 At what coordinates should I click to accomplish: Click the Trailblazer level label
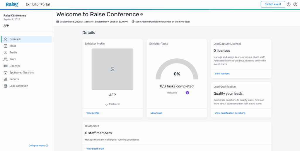tap(114, 104)
